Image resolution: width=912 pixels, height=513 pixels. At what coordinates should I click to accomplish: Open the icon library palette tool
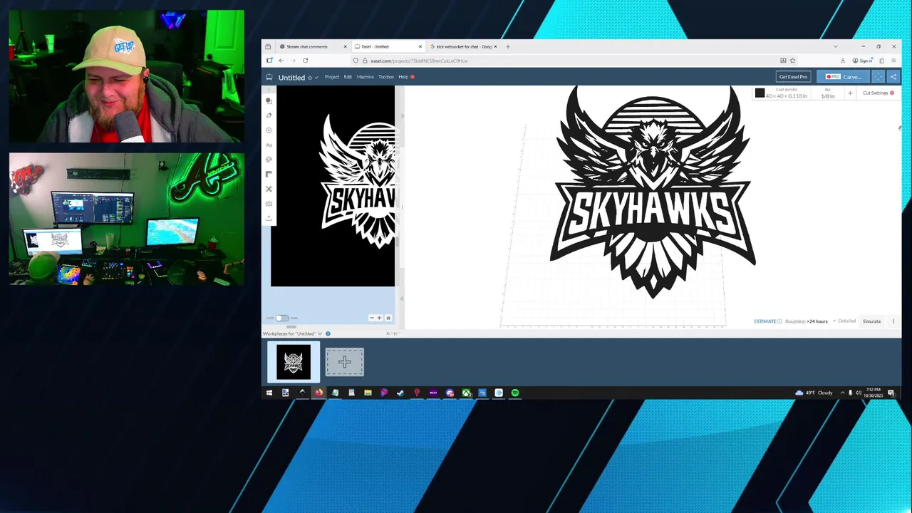pos(269,160)
